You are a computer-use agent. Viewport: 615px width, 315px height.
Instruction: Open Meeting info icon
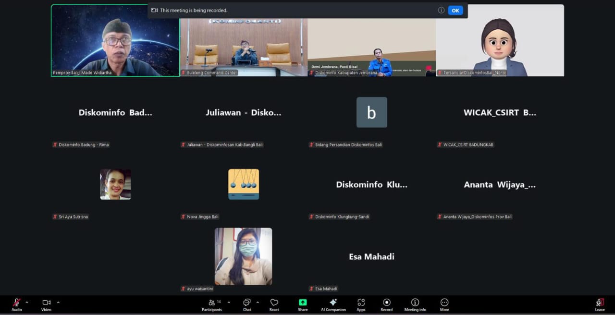[x=415, y=303]
